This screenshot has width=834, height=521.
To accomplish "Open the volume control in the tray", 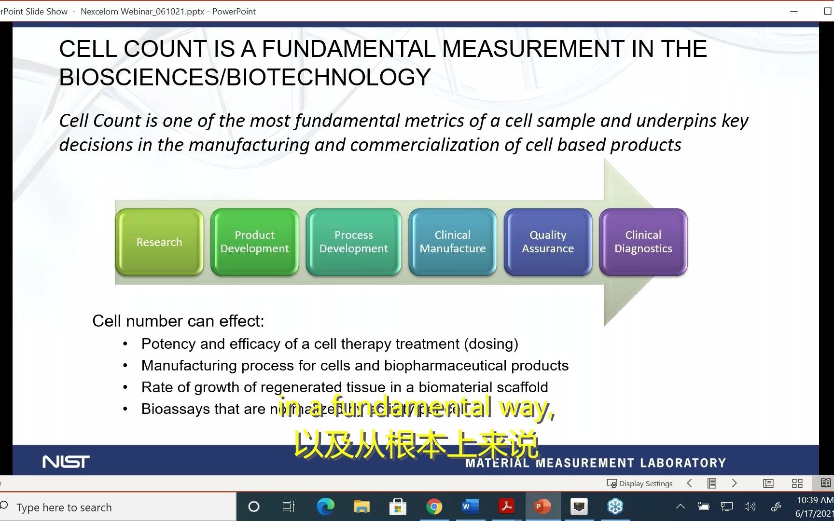I will (750, 507).
